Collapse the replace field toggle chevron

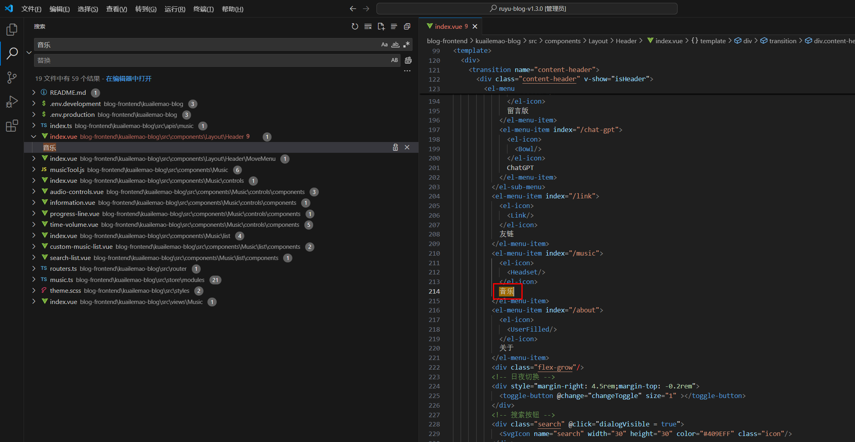point(29,52)
